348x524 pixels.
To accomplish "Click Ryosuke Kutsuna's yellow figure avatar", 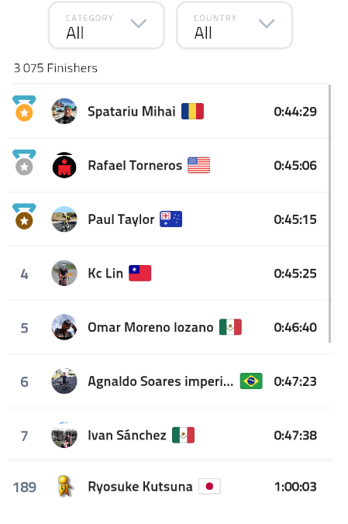I will [x=65, y=486].
